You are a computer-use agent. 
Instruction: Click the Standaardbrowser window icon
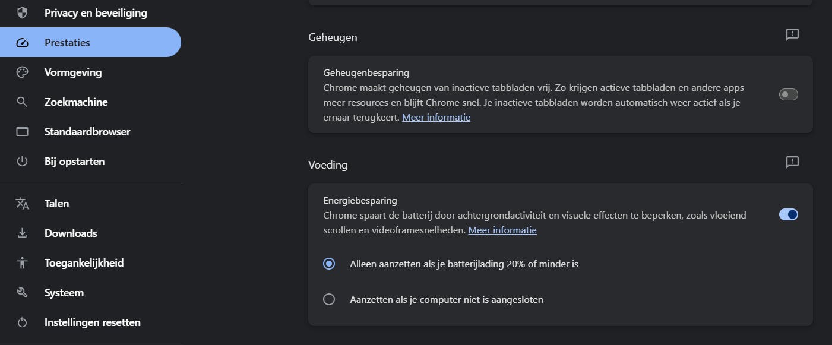[22, 132]
